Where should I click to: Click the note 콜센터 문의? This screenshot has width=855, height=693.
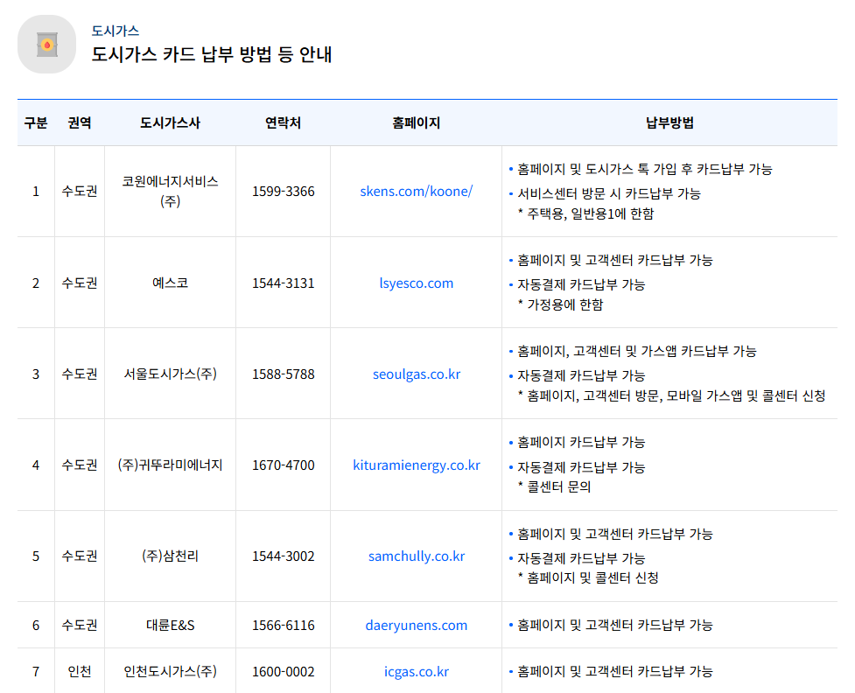[x=554, y=486]
